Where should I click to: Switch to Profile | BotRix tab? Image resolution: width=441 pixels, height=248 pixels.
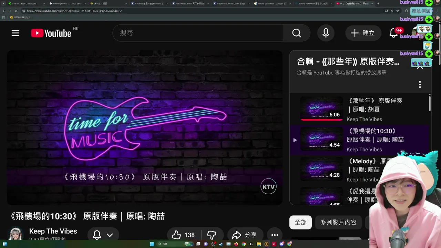67,3
